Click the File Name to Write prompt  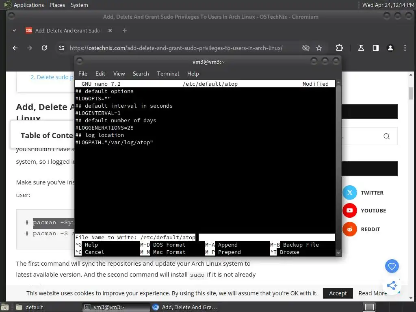[205, 237]
